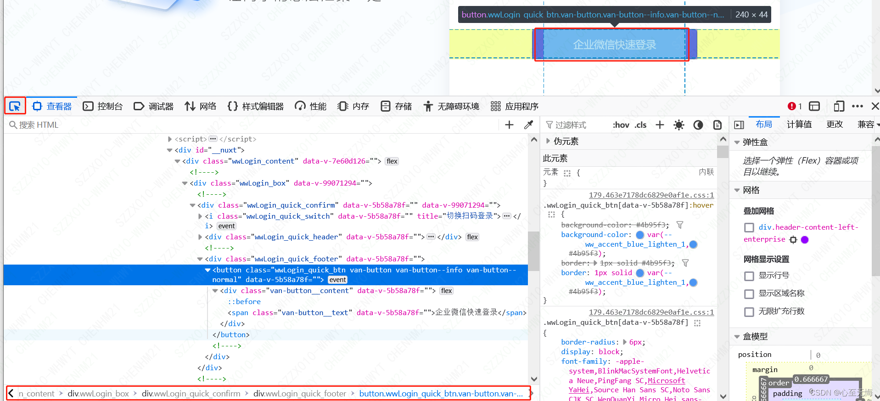Expand the collapsed script node
880x401 pixels.
pyautogui.click(x=170, y=139)
